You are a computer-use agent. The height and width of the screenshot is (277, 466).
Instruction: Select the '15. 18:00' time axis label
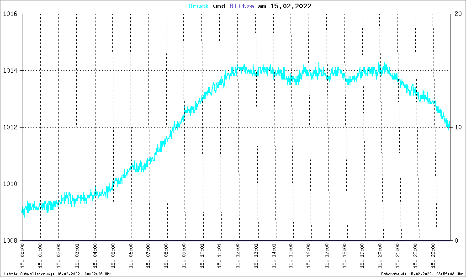345,256
